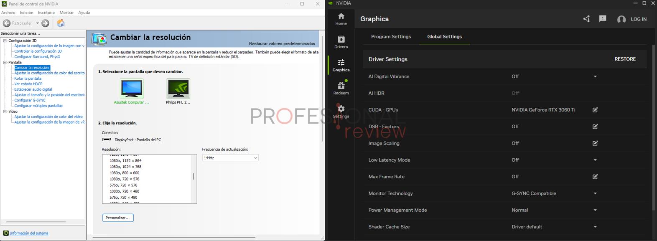Edit DSR - Factors setting
The image size is (657, 241).
[x=595, y=127]
